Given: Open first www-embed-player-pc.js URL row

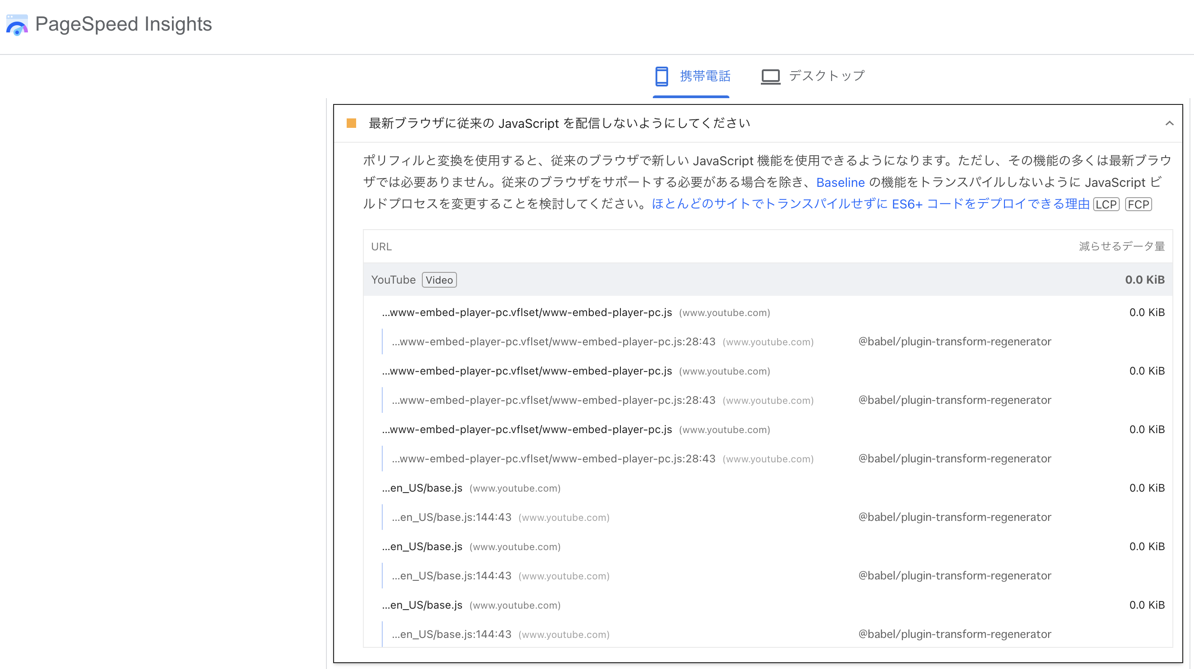Looking at the screenshot, I should point(527,312).
